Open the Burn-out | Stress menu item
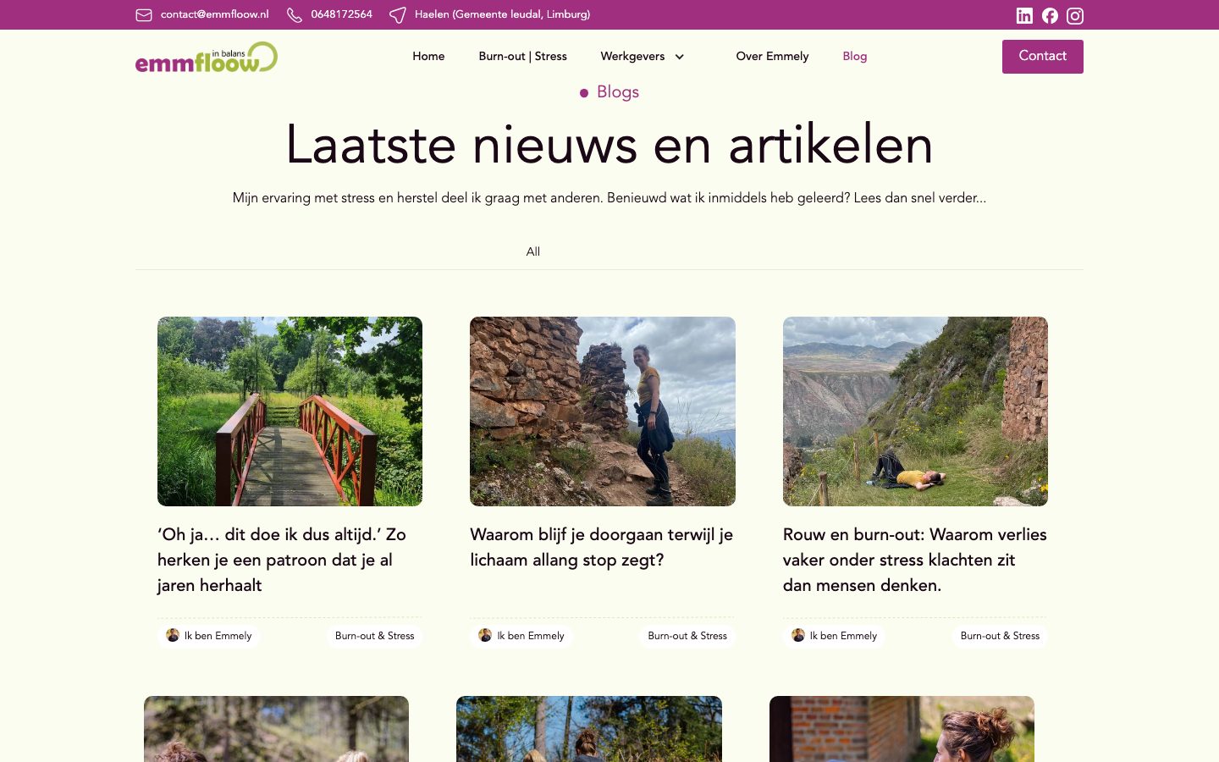Viewport: 1219px width, 762px height. coord(522,56)
